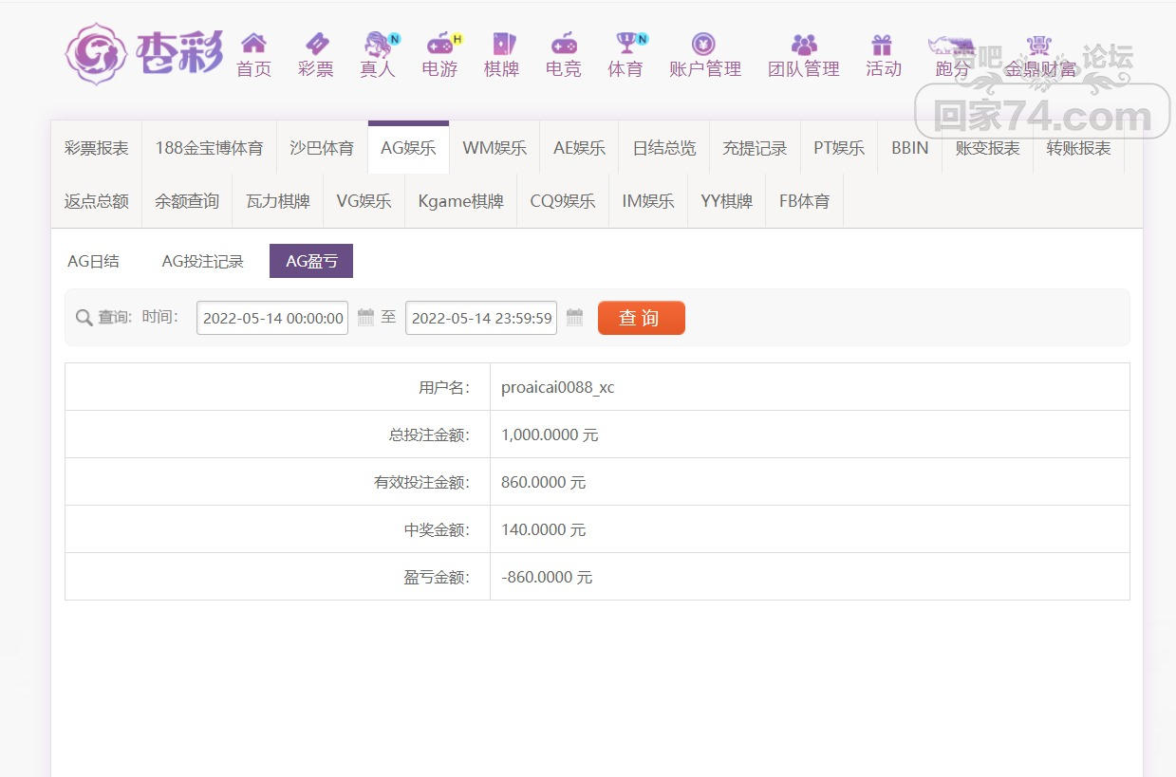Open calendar picker for end date
This screenshot has width=1176, height=777.
[574, 318]
